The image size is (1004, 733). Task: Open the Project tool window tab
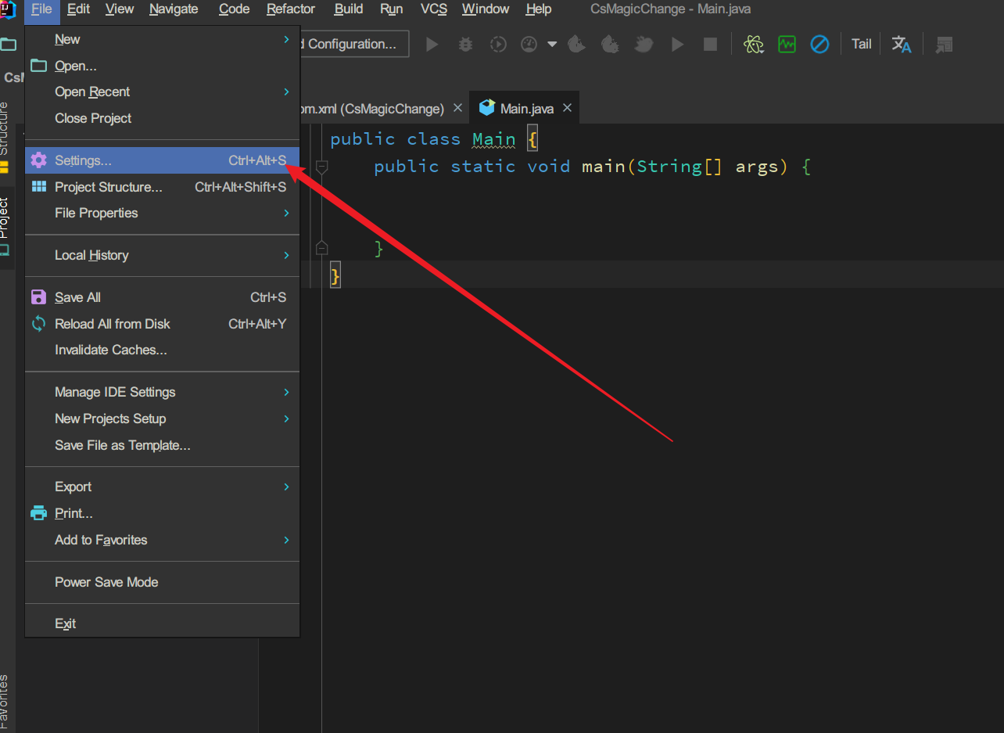pos(5,227)
